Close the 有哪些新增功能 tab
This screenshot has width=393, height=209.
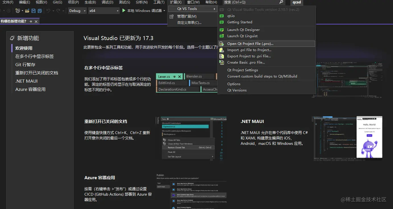(x=36, y=21)
